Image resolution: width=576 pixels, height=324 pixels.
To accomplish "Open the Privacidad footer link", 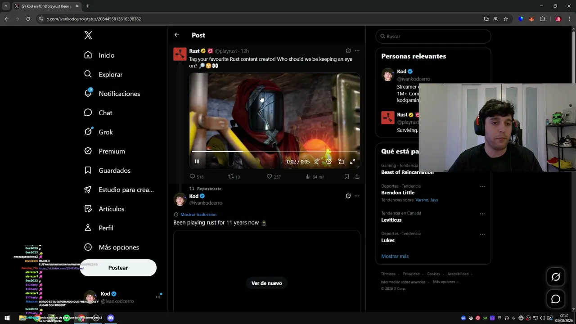I will [x=411, y=274].
